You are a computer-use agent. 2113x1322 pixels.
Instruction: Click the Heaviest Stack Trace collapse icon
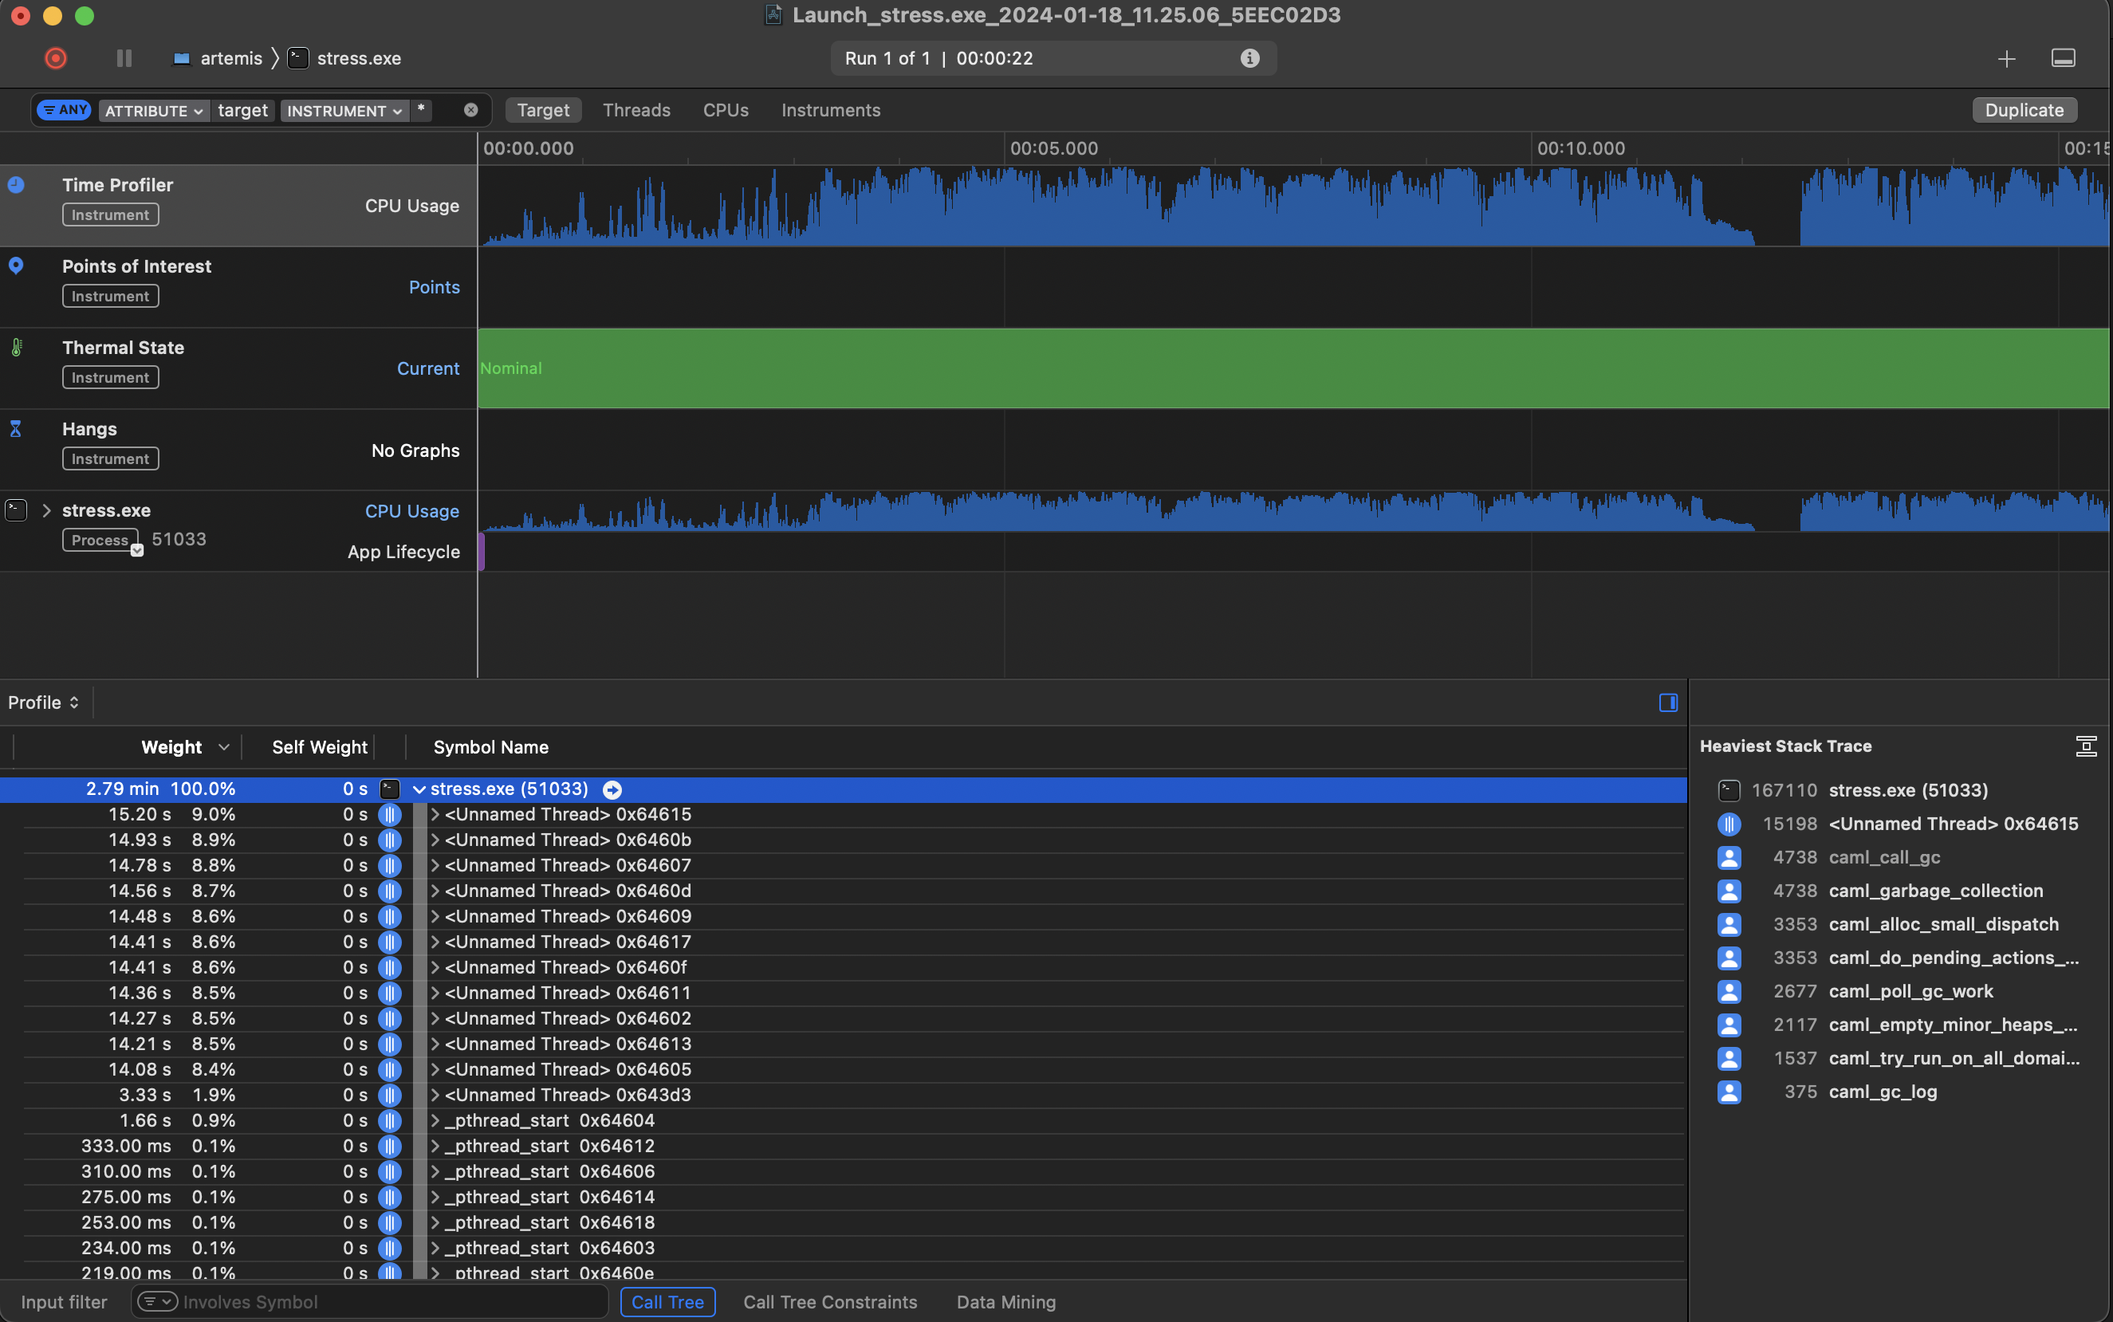(x=2086, y=746)
